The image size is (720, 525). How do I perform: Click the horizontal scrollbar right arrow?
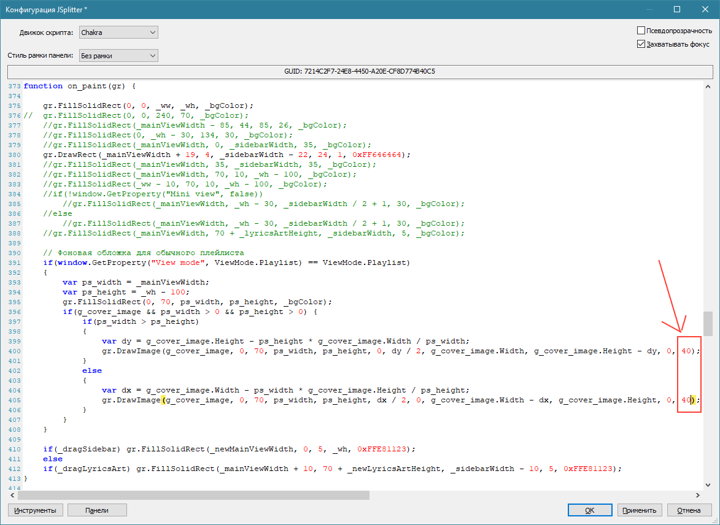coord(697,495)
